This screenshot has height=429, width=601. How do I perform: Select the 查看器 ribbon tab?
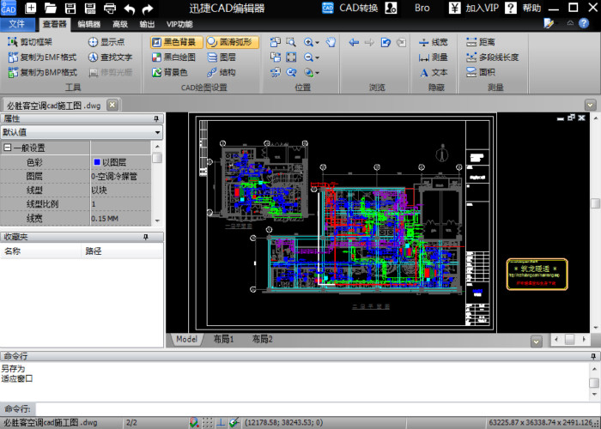(54, 24)
